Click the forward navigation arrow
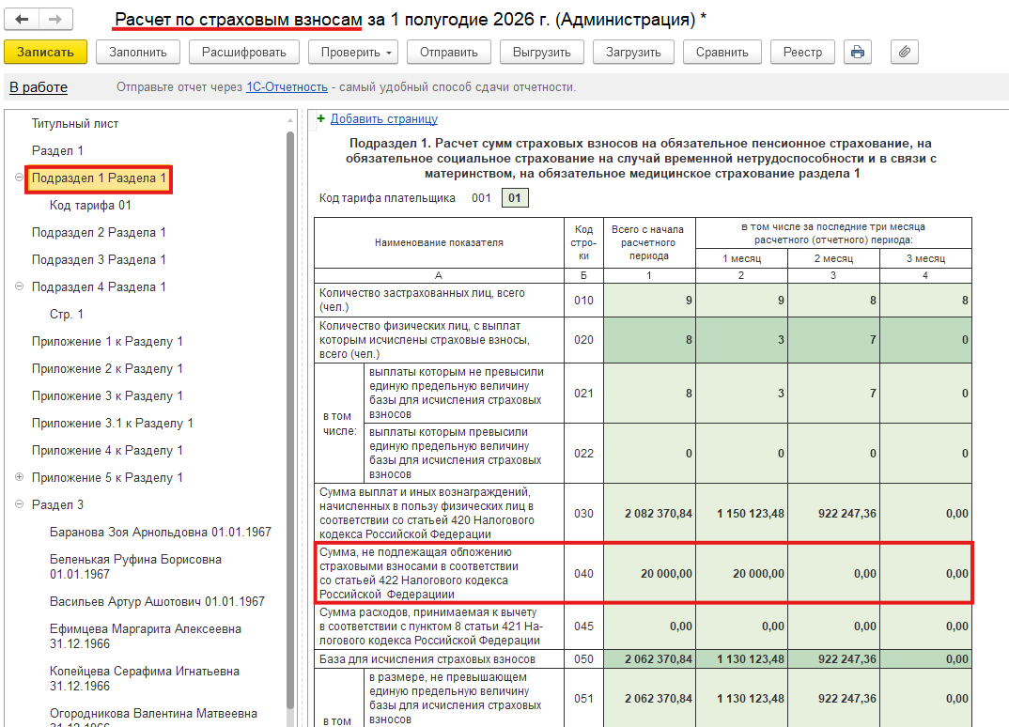 click(56, 20)
